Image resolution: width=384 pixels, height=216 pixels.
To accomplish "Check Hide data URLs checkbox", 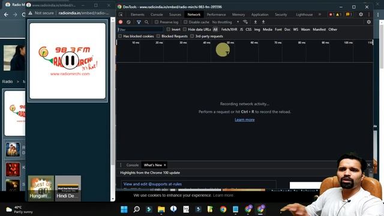I will (x=185, y=29).
